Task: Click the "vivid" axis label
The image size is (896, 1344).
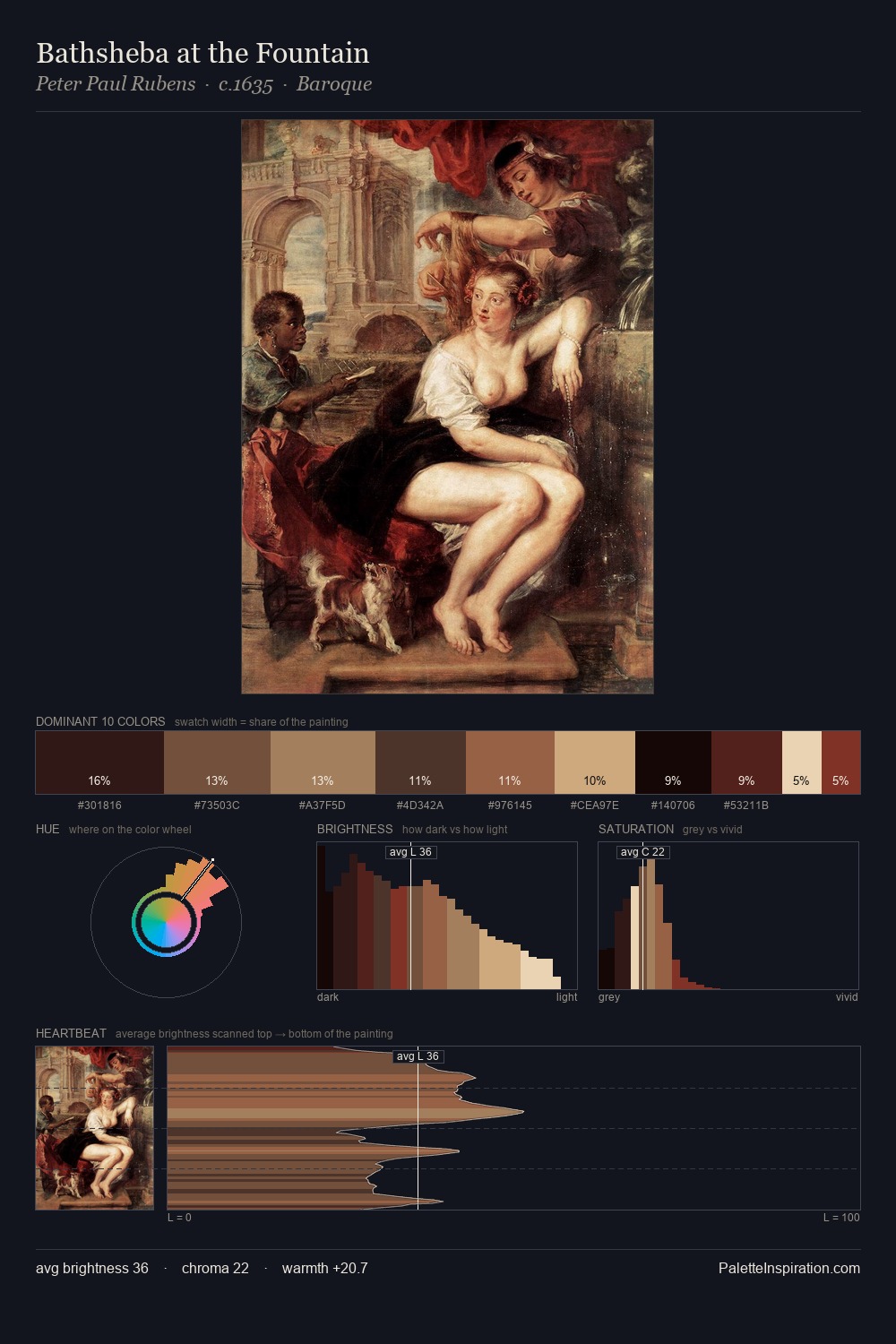Action: coord(847,996)
